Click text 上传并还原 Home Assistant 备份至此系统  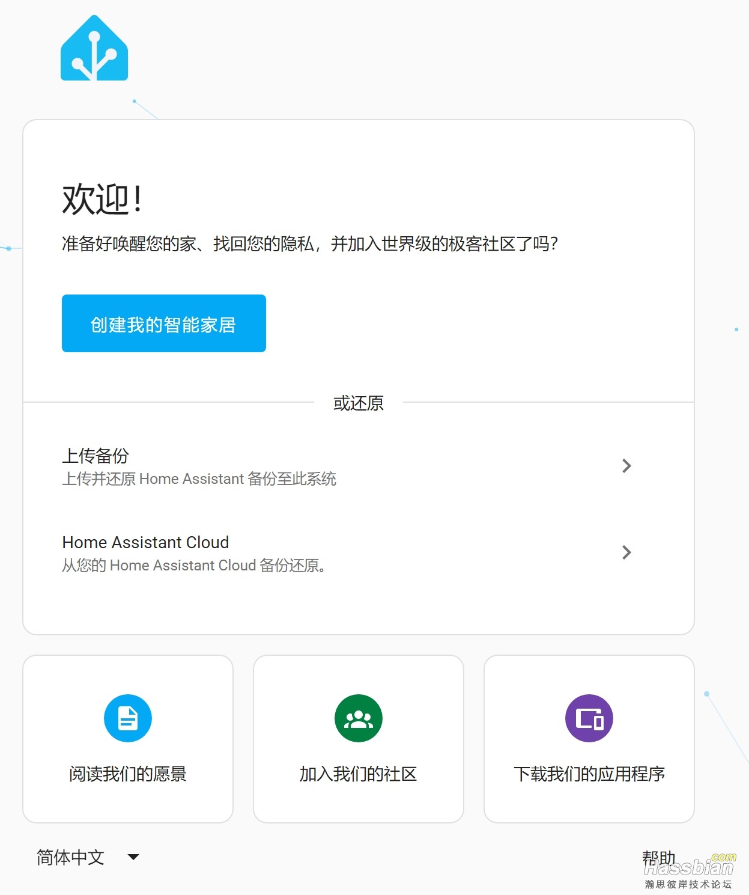tap(199, 478)
